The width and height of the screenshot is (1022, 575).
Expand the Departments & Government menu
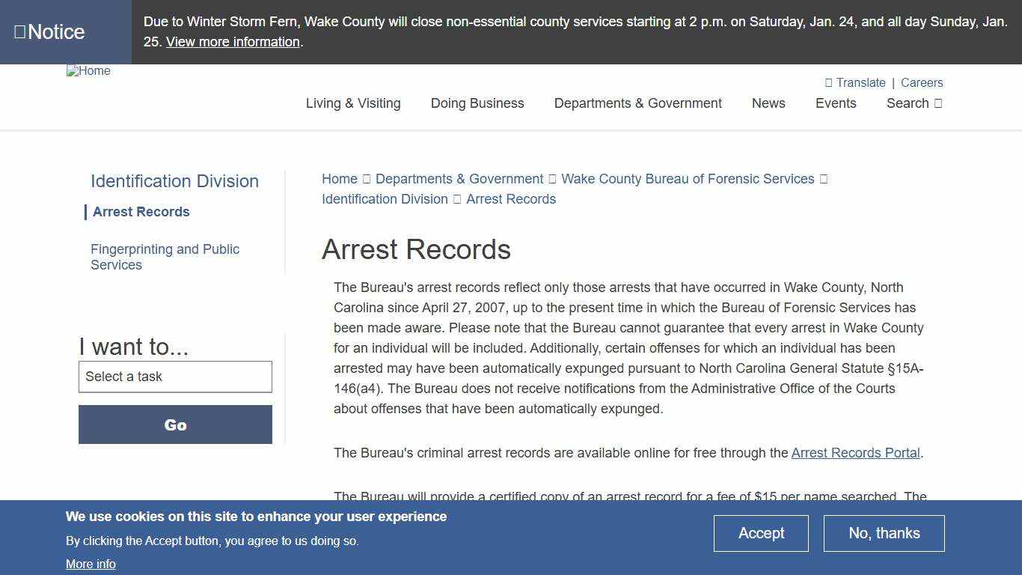pos(637,103)
